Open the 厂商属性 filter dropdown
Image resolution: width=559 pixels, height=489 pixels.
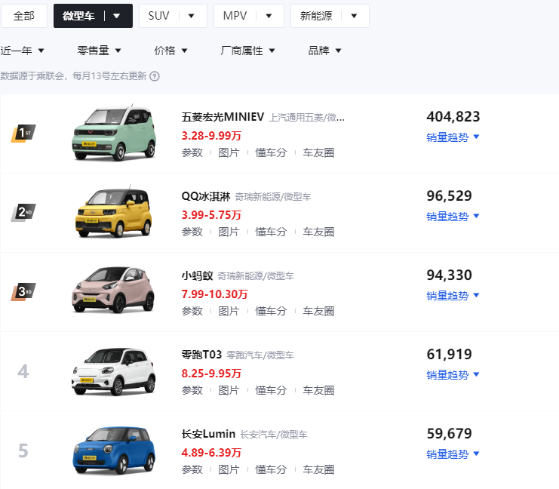pos(247,51)
